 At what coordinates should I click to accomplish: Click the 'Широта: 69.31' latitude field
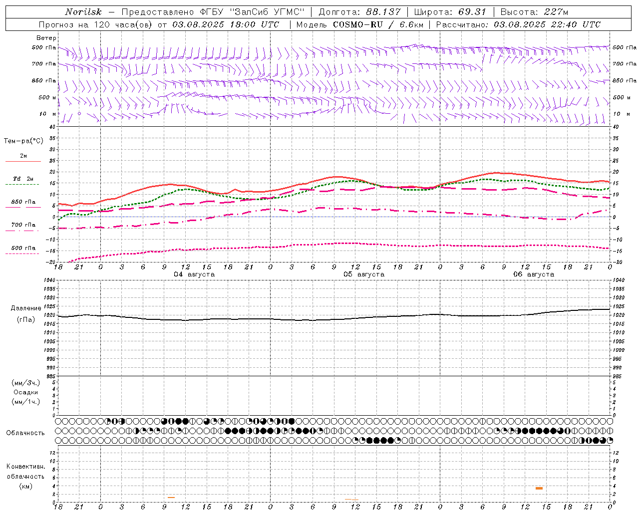click(x=450, y=12)
